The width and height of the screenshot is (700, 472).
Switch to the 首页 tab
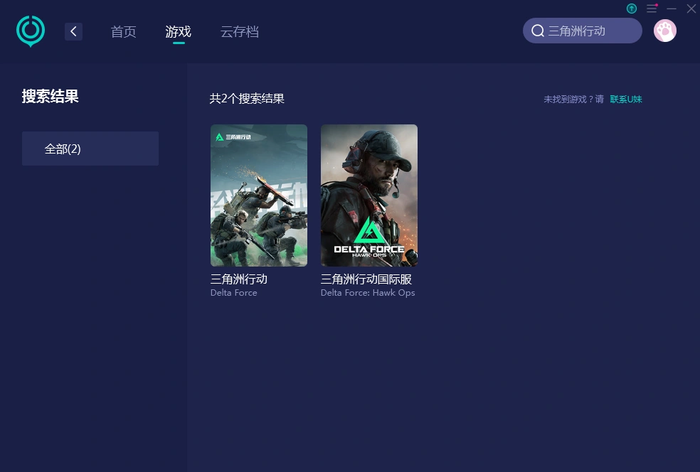(123, 32)
